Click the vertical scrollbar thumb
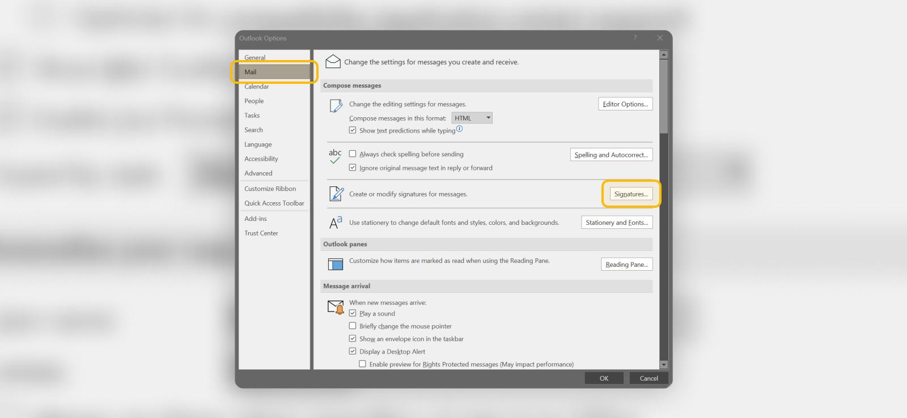The width and height of the screenshot is (907, 418). coord(664,96)
